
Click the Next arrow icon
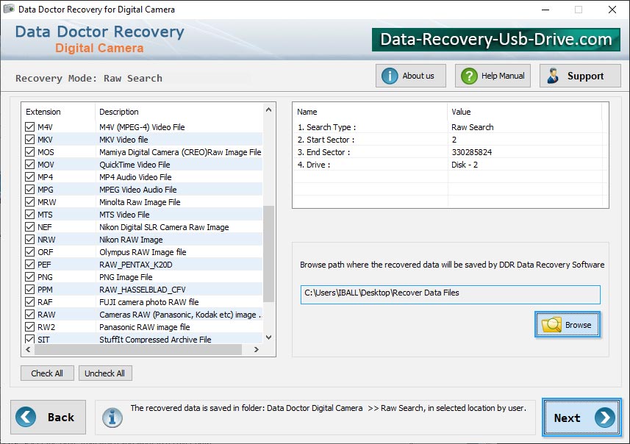[x=605, y=418]
